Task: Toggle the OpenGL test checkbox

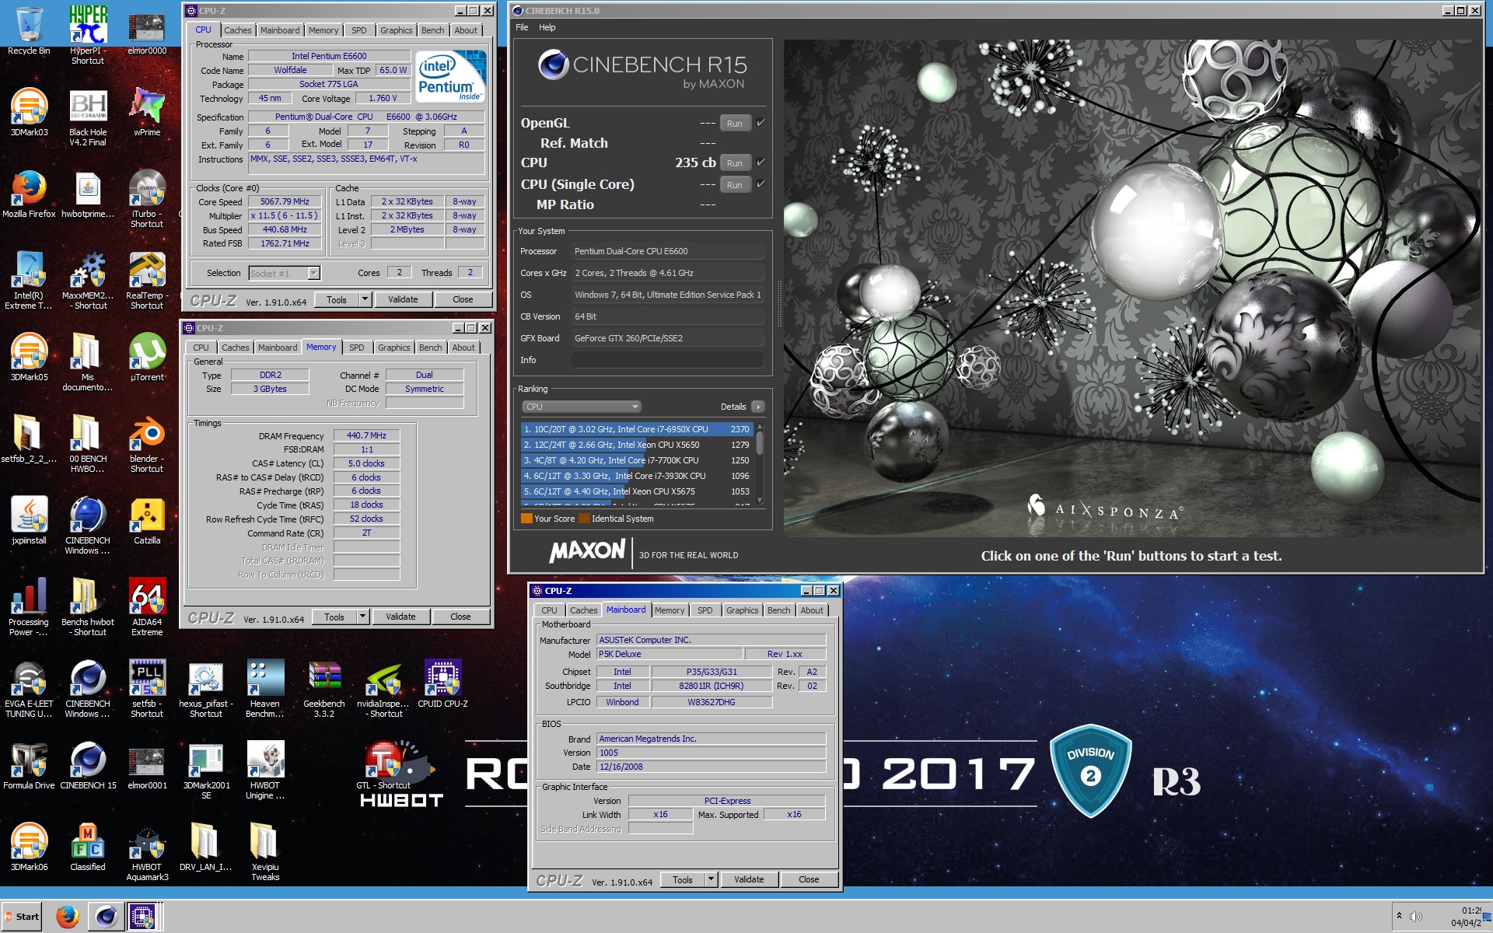Action: 760,123
